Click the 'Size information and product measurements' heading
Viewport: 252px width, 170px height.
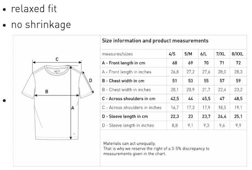[x=155, y=41]
